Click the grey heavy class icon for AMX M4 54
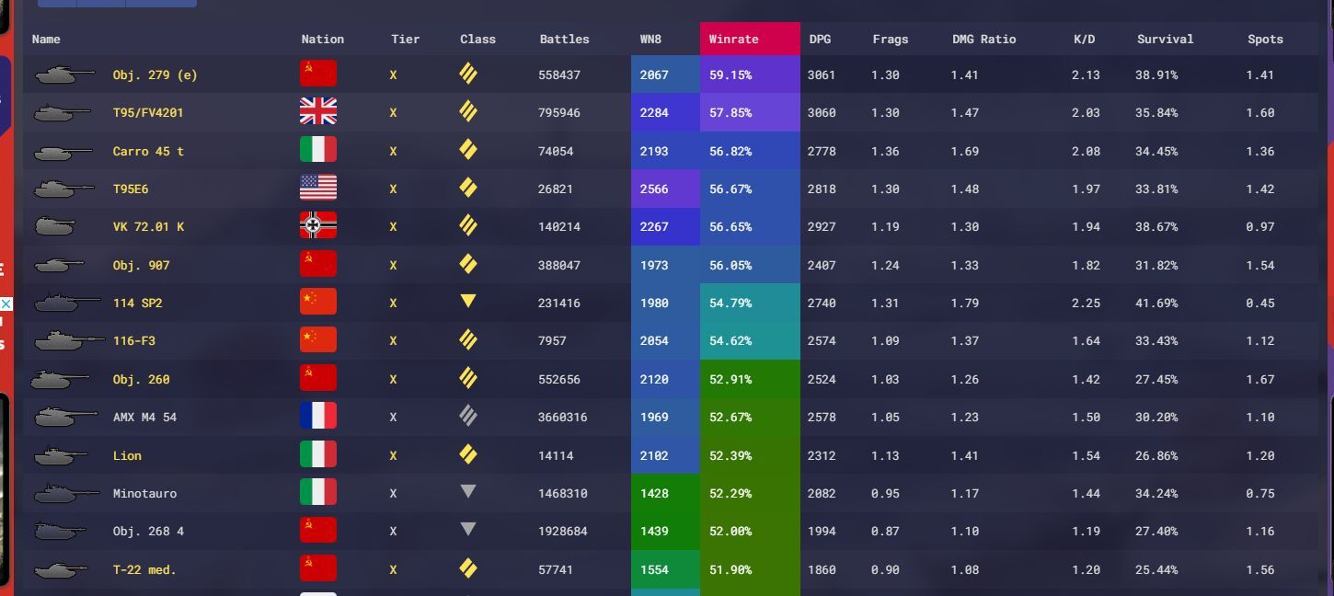 [468, 416]
